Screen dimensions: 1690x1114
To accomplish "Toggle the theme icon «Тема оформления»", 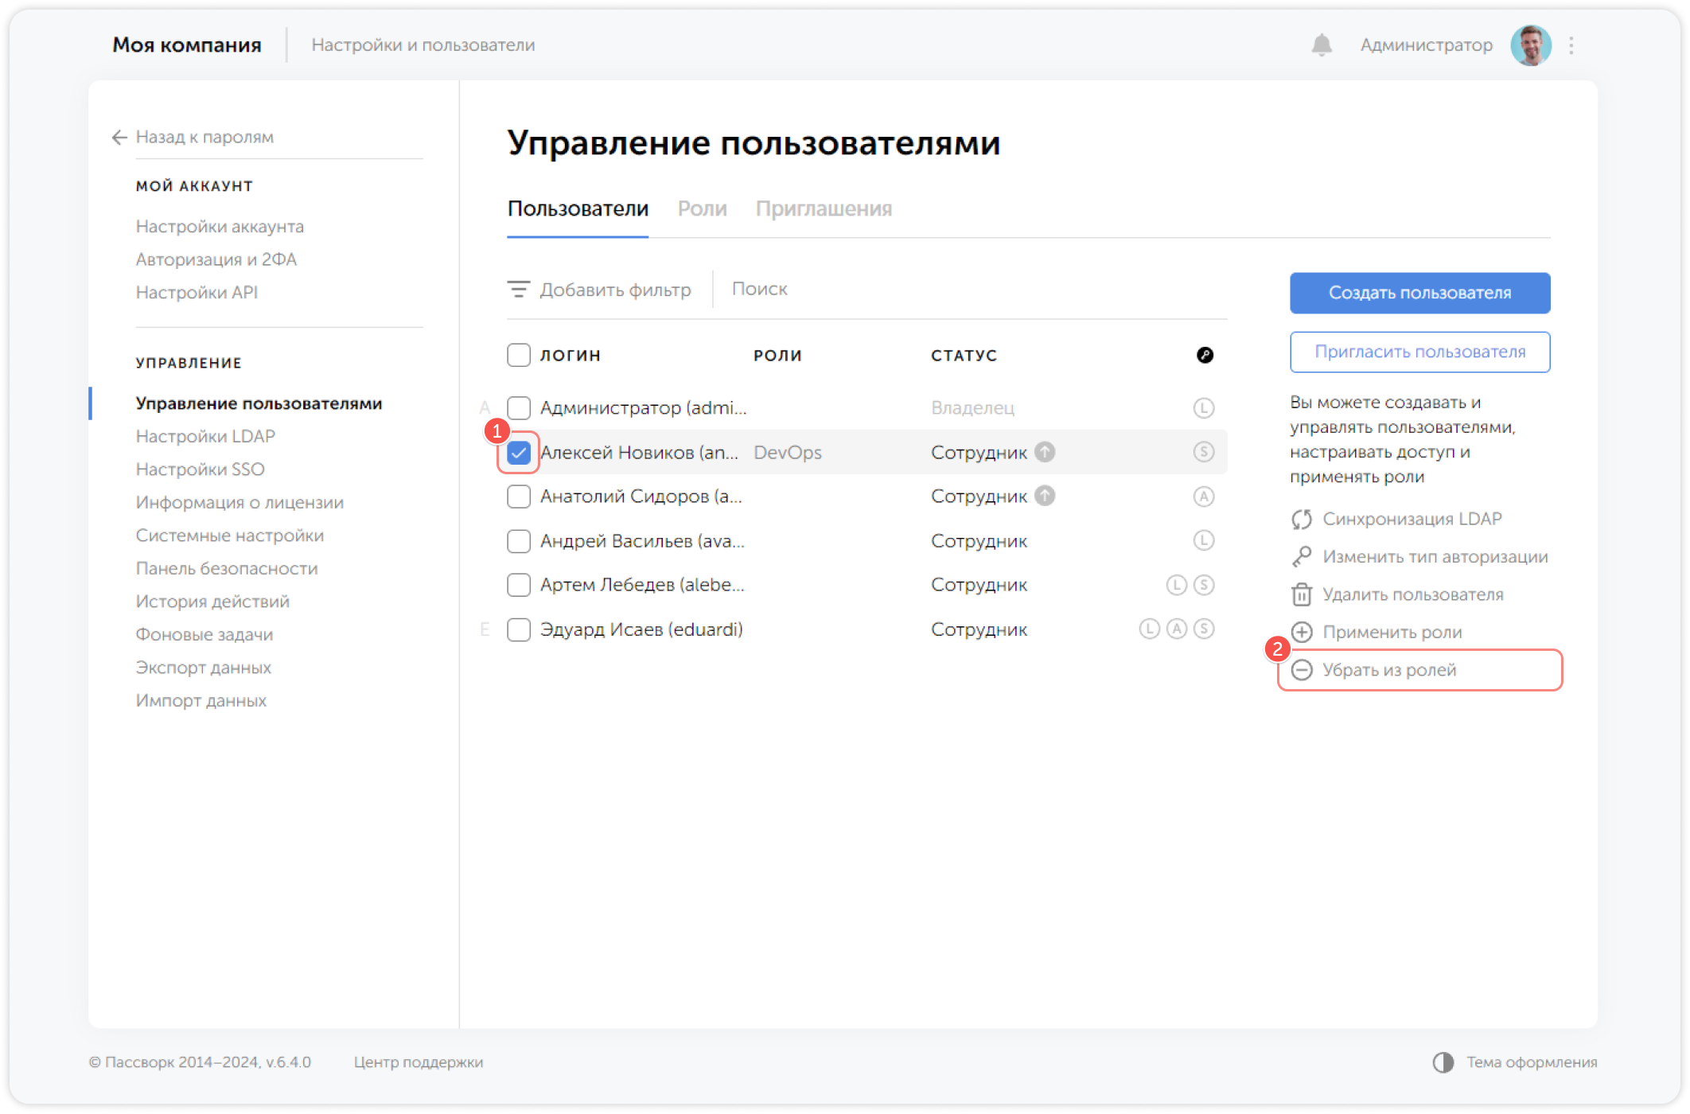I will [1443, 1061].
